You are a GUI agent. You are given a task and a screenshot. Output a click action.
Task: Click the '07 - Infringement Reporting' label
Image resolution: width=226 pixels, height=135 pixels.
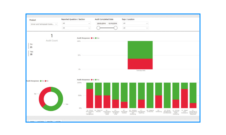point(142,112)
